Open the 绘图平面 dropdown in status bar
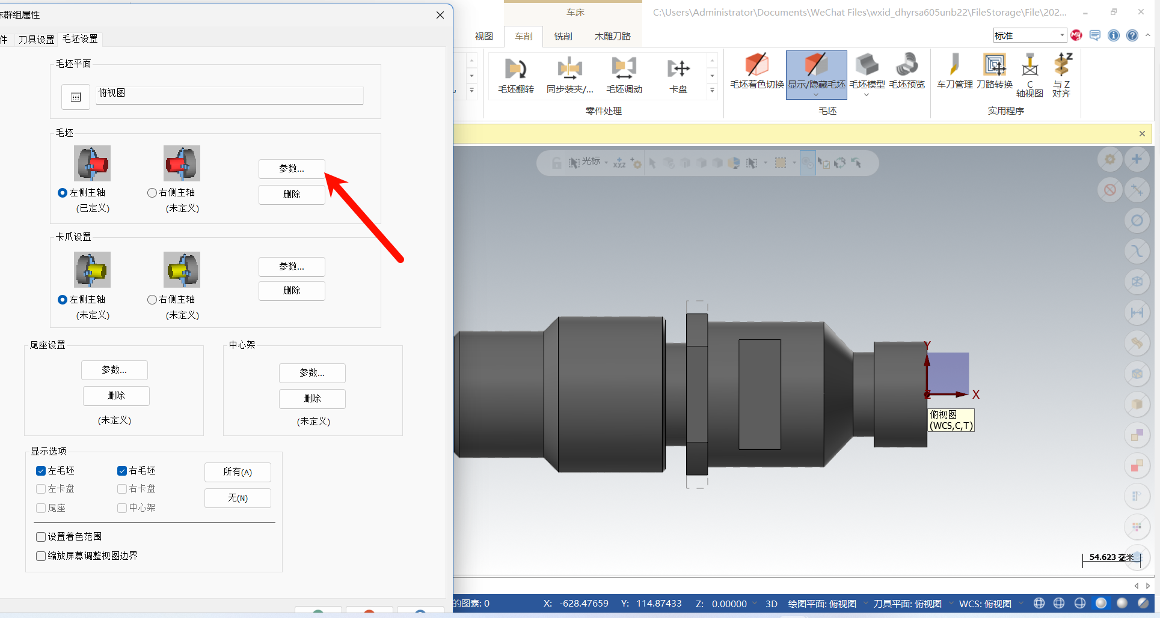 (x=866, y=604)
